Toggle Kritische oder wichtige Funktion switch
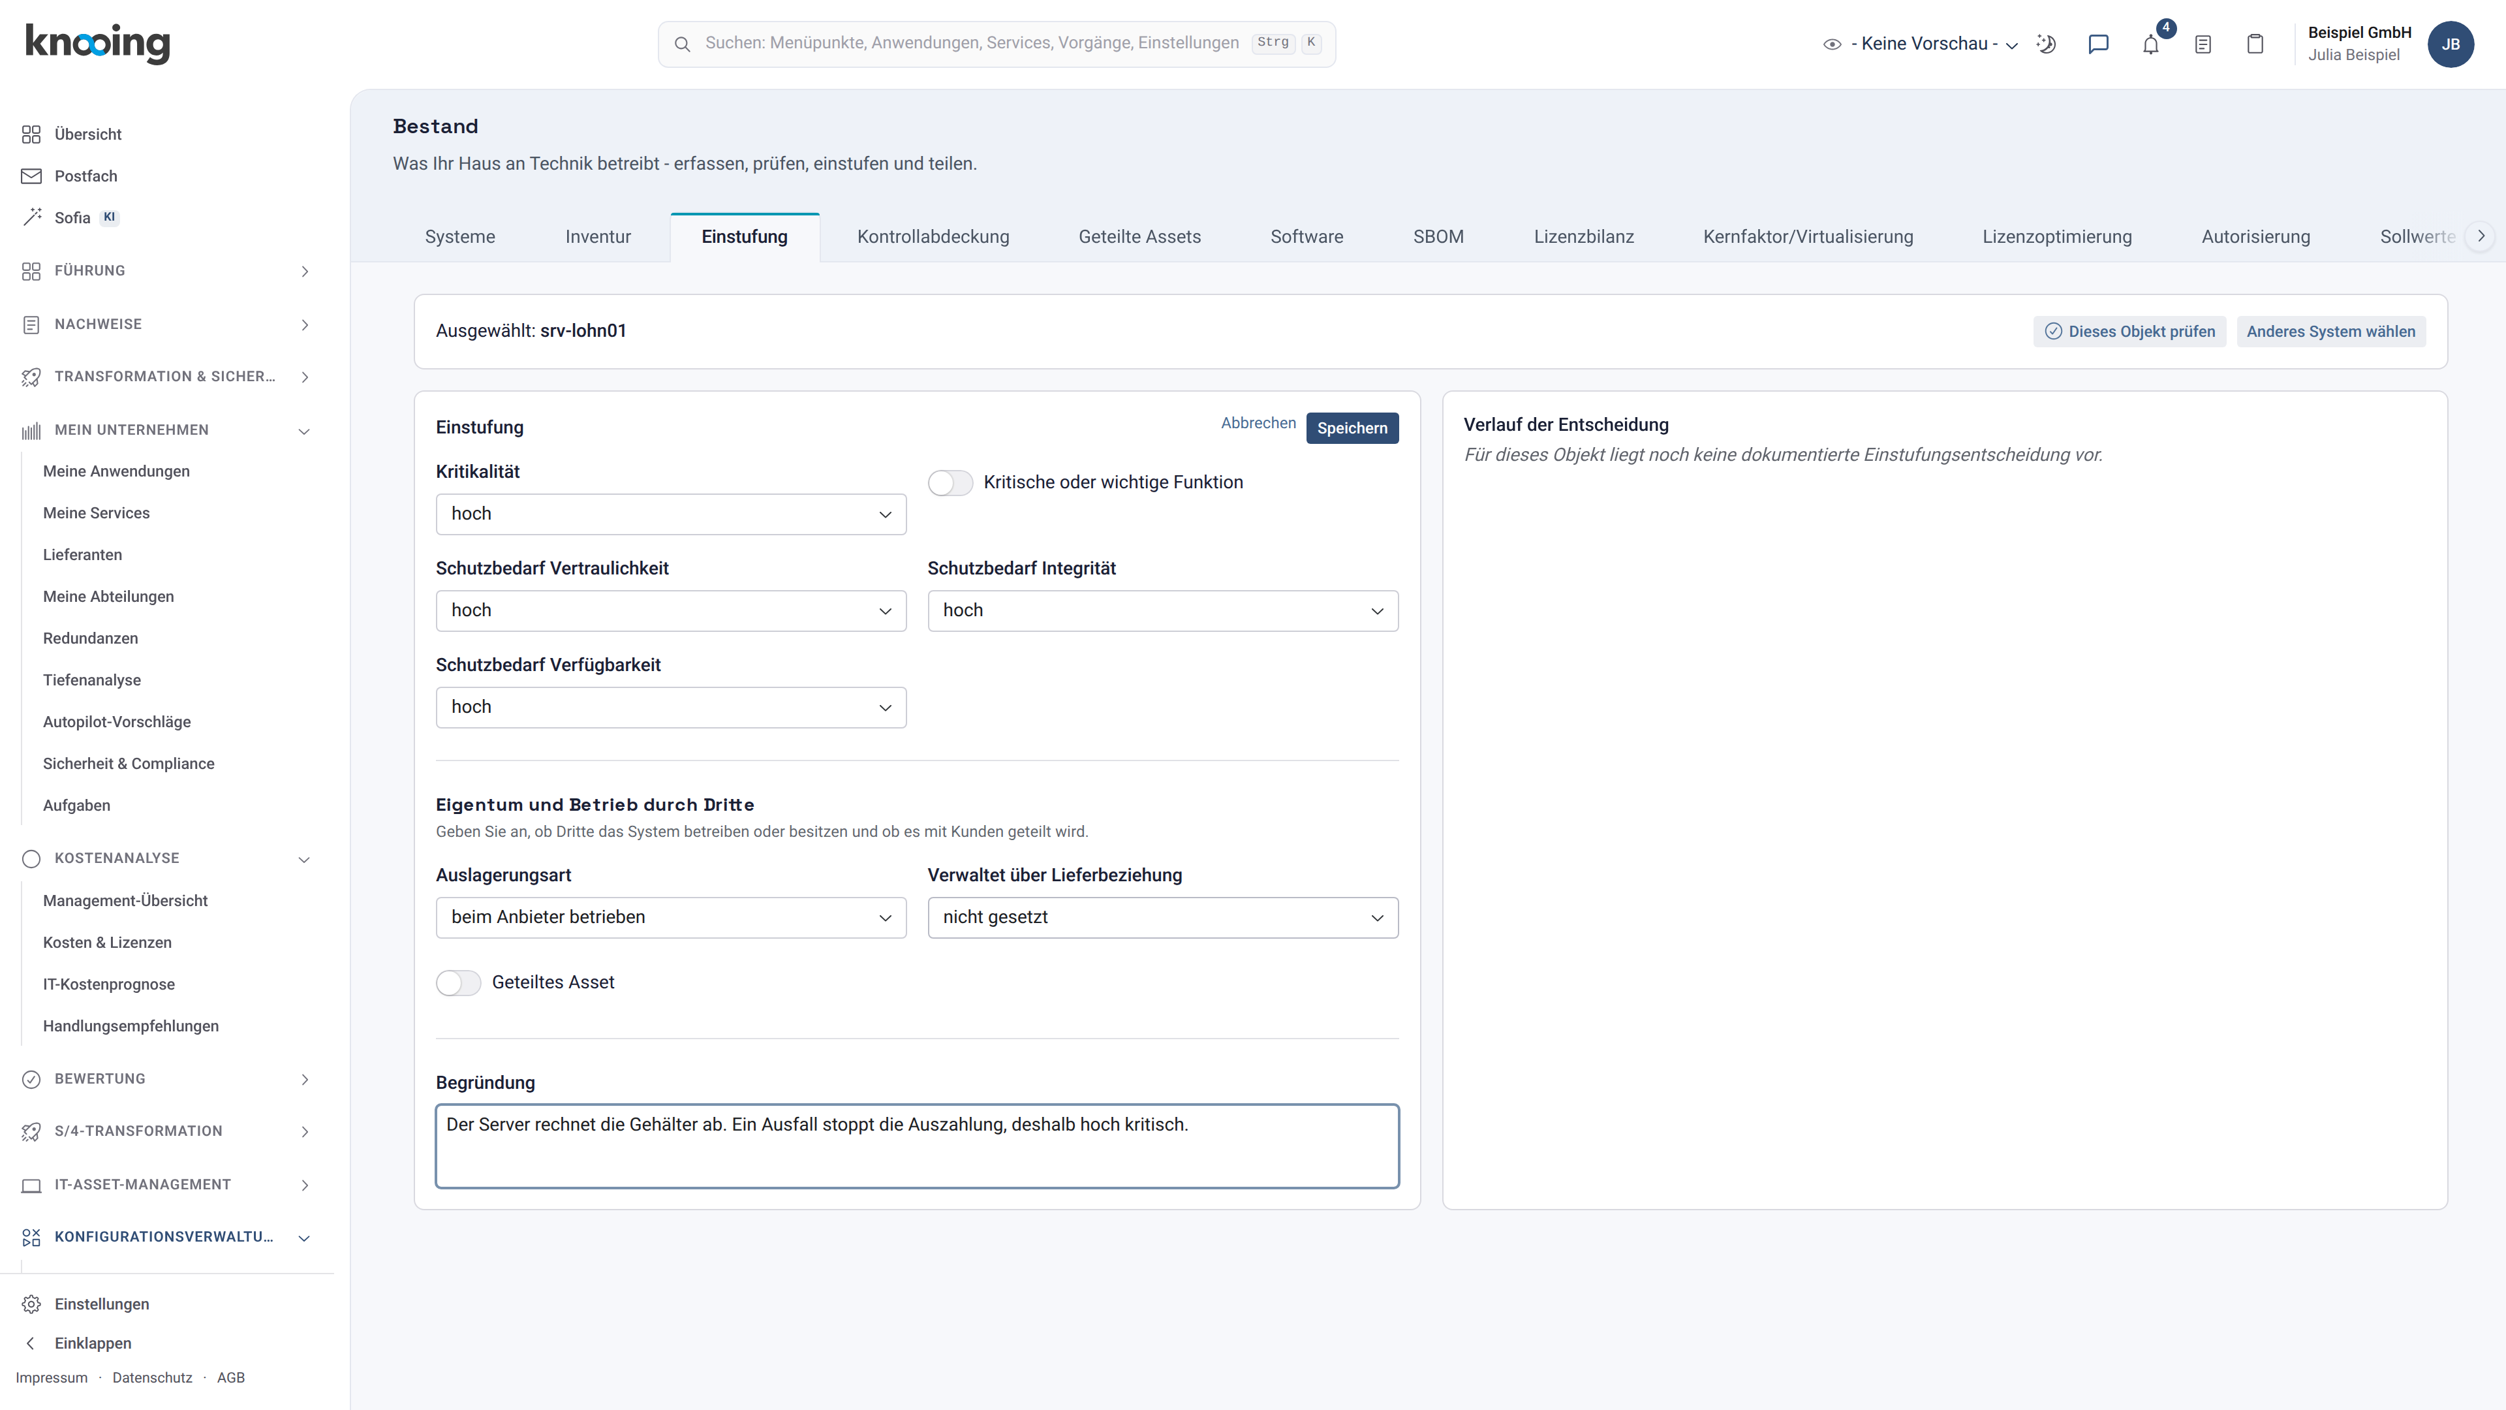 (950, 482)
